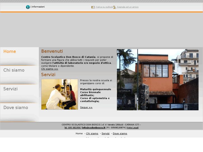Click the Servizi heading in content
Image resolution: width=203 pixels, height=152 pixels.
(48, 75)
